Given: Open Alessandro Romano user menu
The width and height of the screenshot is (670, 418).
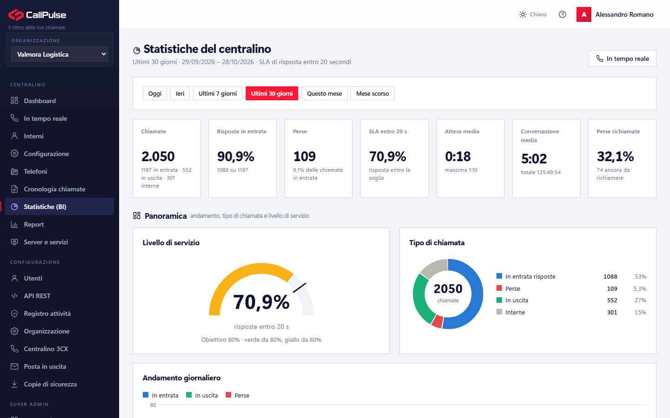Looking at the screenshot, I should coord(615,14).
